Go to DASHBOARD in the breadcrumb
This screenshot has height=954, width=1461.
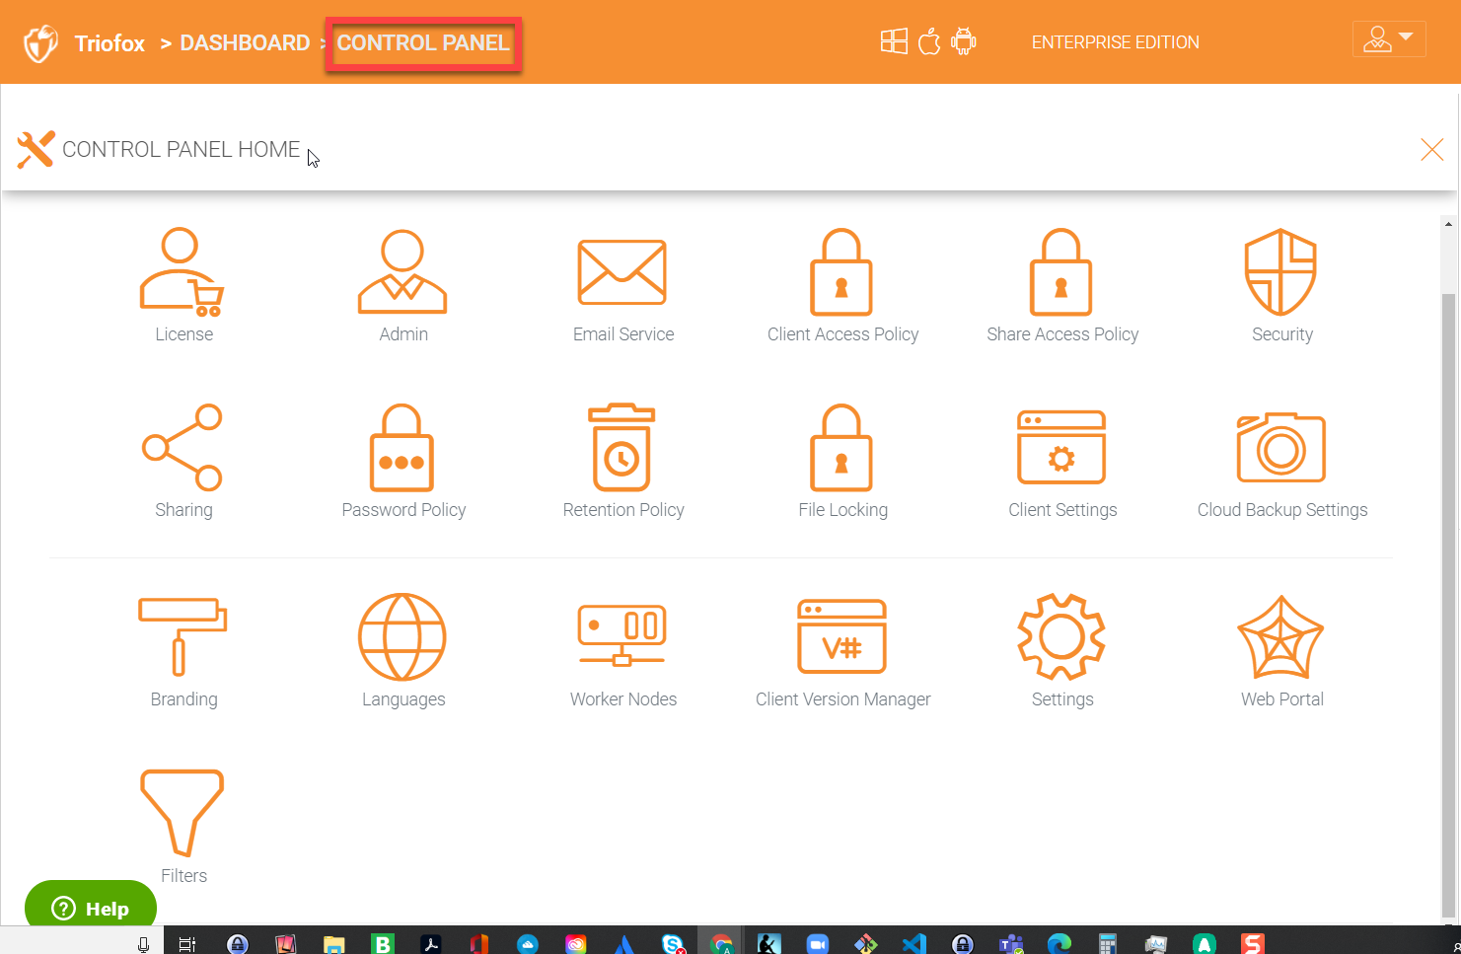[x=245, y=43]
